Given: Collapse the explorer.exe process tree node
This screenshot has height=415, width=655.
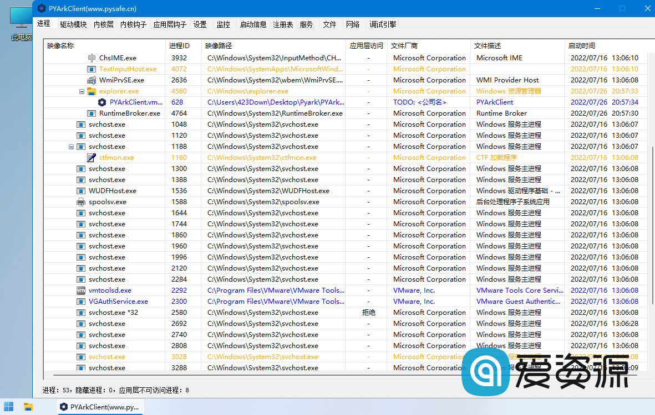Looking at the screenshot, I should pos(82,91).
